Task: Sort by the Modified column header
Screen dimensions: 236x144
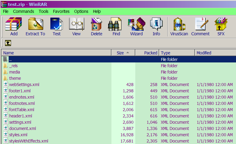Action: click(215, 53)
